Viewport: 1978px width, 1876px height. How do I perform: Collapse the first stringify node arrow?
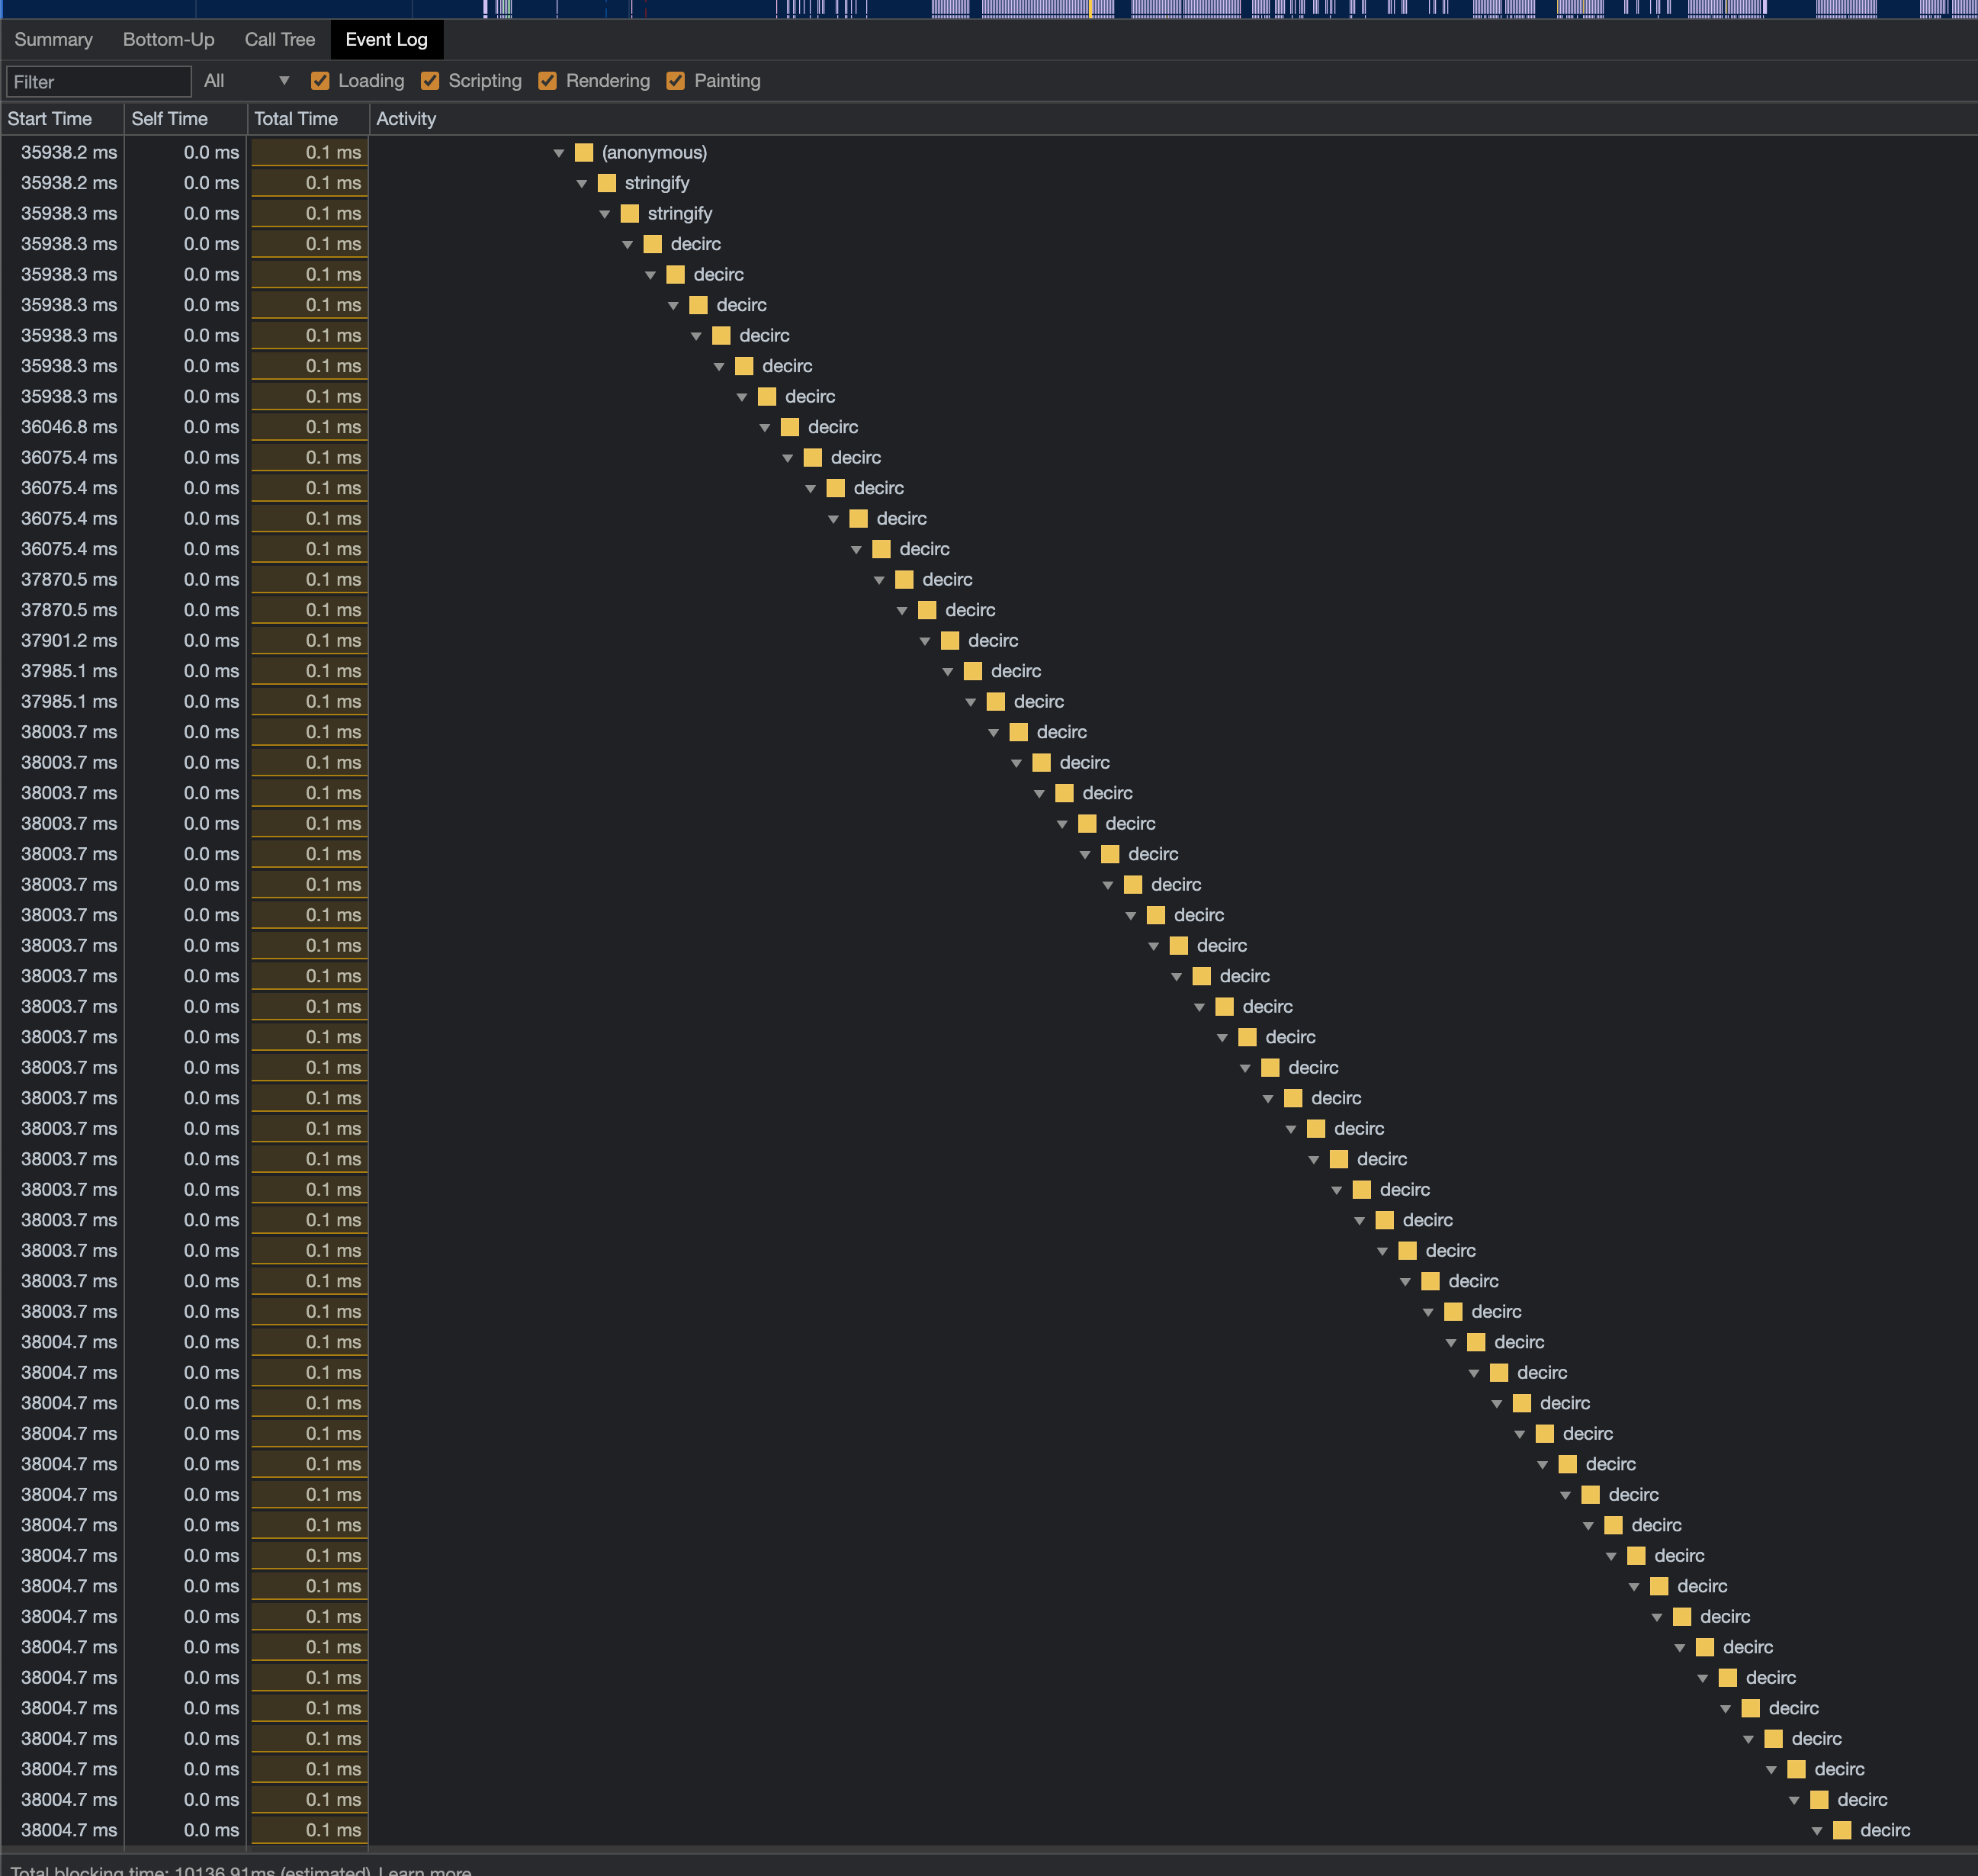pos(582,184)
